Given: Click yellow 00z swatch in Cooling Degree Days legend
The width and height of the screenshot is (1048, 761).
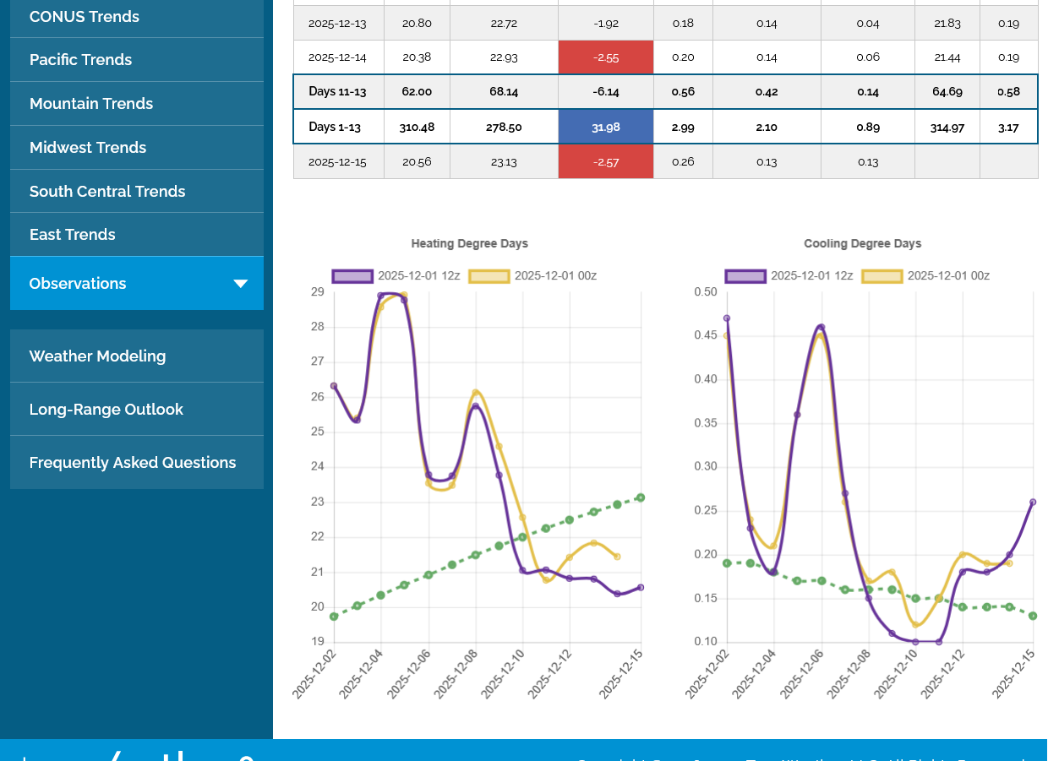Looking at the screenshot, I should pyautogui.click(x=882, y=275).
